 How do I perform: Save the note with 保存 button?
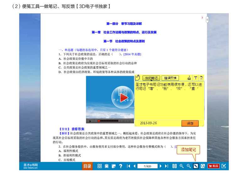coord(190,123)
